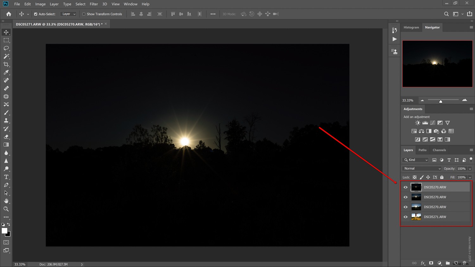Toggle visibility of the top DSC05270.ARW layer

pos(406,187)
